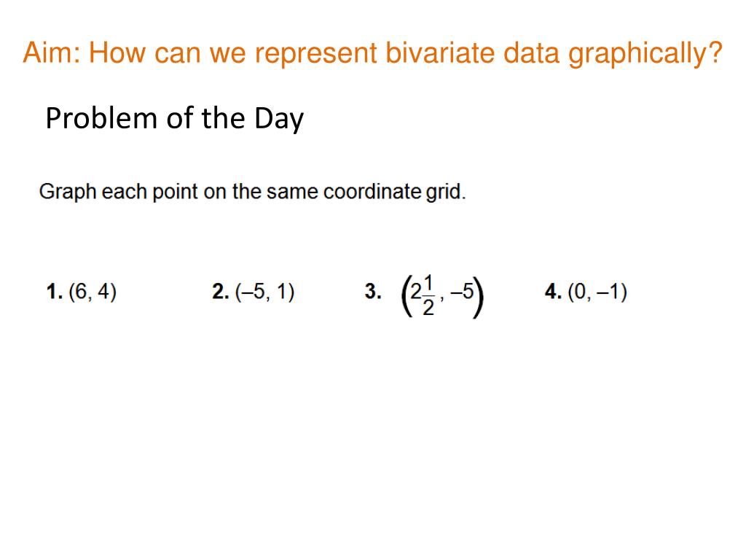The image size is (746, 560).
Task: Click the word "Day" in the heading
Action: [x=279, y=119]
